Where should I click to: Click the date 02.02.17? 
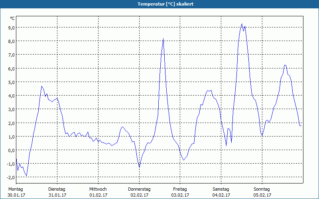click(139, 195)
